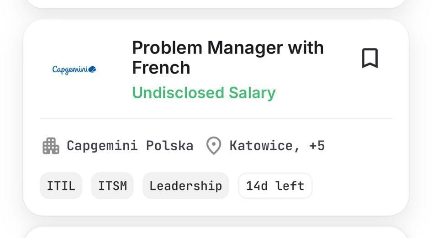Screen dimensions: 432x238
Task: Click the word French in the job title
Action: coord(161,68)
